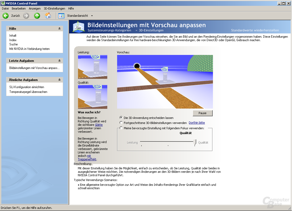The image size is (292, 211).
Task: Click the 'Zurück' label in toolbar
Action: [15, 16]
